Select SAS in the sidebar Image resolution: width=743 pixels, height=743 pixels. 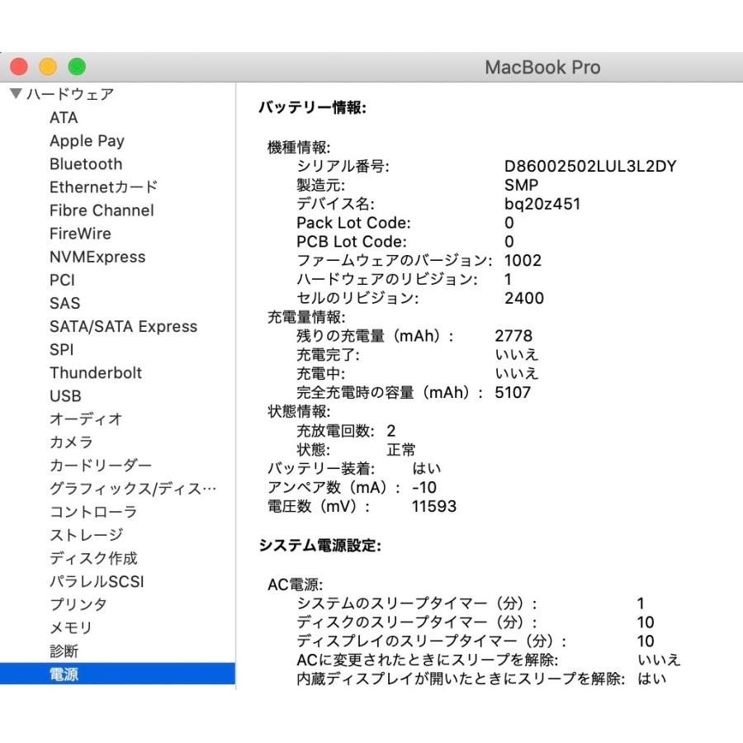point(65,303)
